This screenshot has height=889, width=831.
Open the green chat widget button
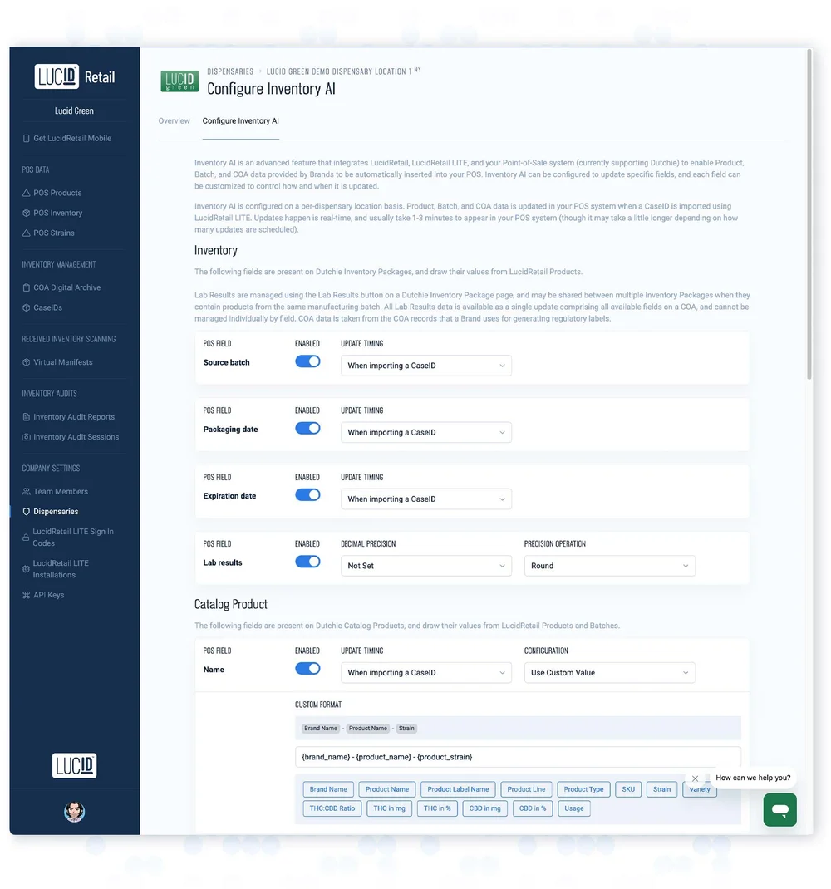[x=780, y=809]
